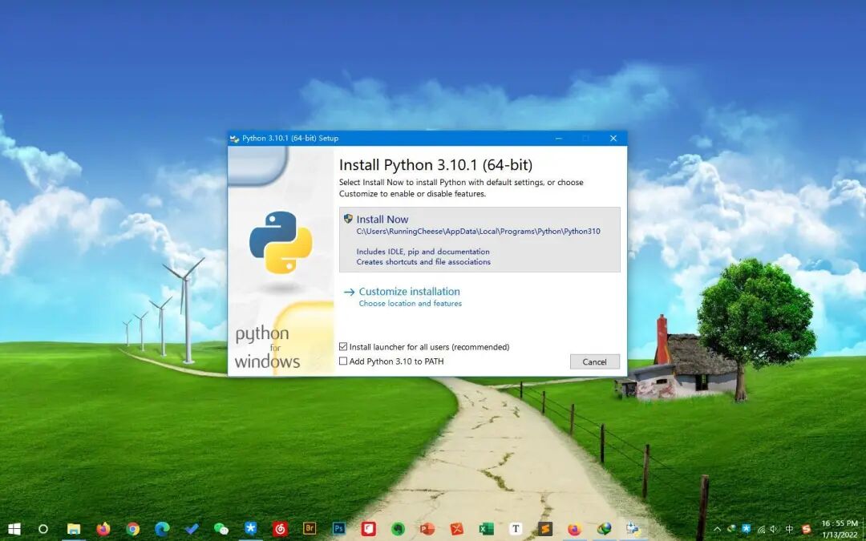Viewport: 866px width, 541px height.
Task: Uncheck Install launcher for all users
Action: pyautogui.click(x=343, y=347)
